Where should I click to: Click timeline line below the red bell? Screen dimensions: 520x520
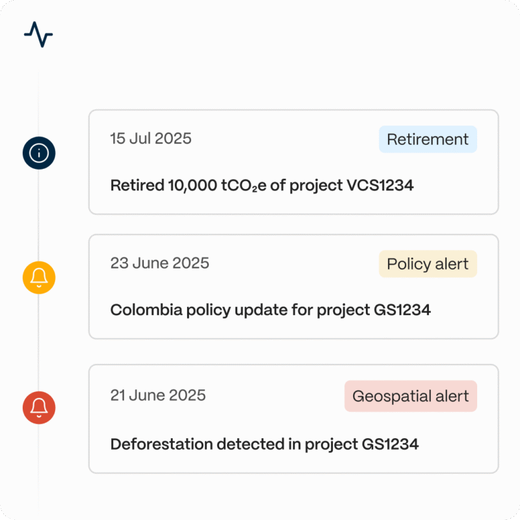38,467
